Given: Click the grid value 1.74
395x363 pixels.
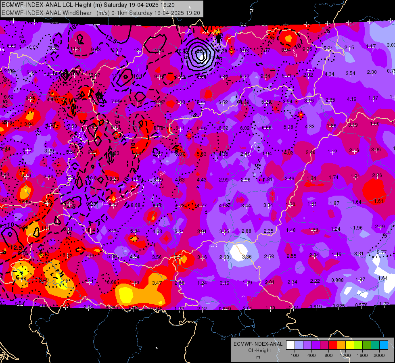Looking at the screenshot, I should point(334,177).
